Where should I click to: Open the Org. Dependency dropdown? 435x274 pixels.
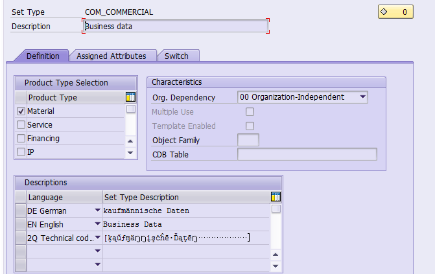[362, 97]
